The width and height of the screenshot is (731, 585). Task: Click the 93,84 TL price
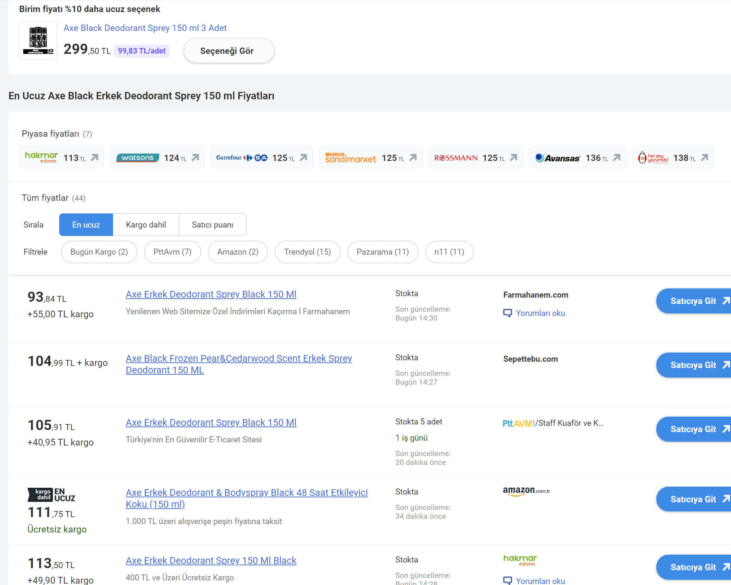pyautogui.click(x=47, y=298)
